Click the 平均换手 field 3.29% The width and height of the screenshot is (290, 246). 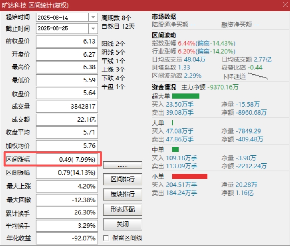pyautogui.click(x=67, y=226)
